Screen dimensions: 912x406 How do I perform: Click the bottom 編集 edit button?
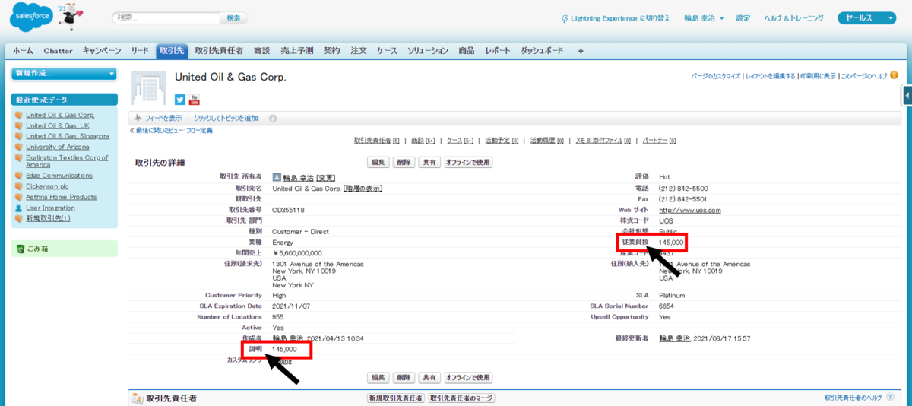378,377
